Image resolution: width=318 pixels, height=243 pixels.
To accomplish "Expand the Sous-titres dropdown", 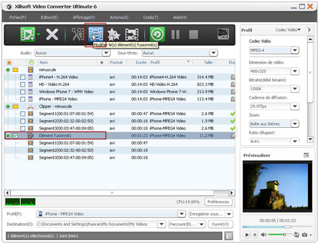I will point(214,53).
